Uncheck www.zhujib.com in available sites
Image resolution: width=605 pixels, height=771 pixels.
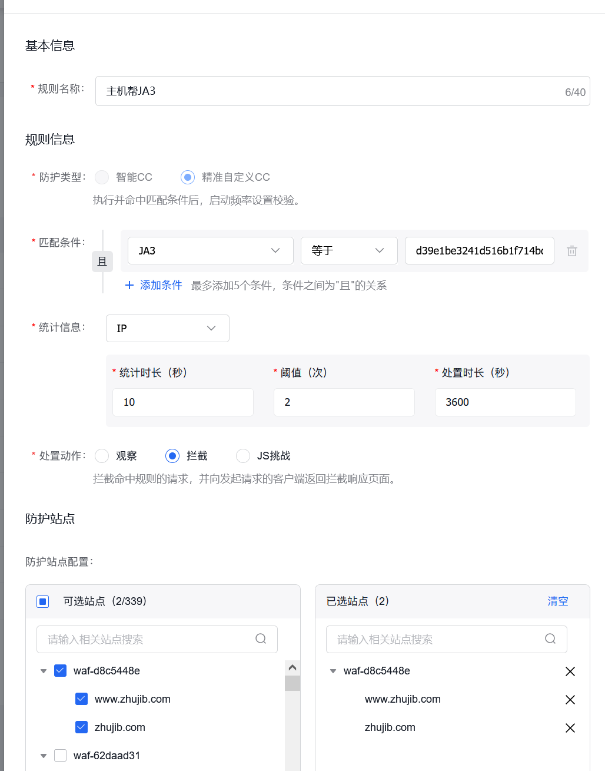click(82, 699)
